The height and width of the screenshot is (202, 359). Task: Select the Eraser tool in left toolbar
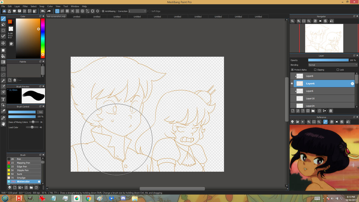3,24
